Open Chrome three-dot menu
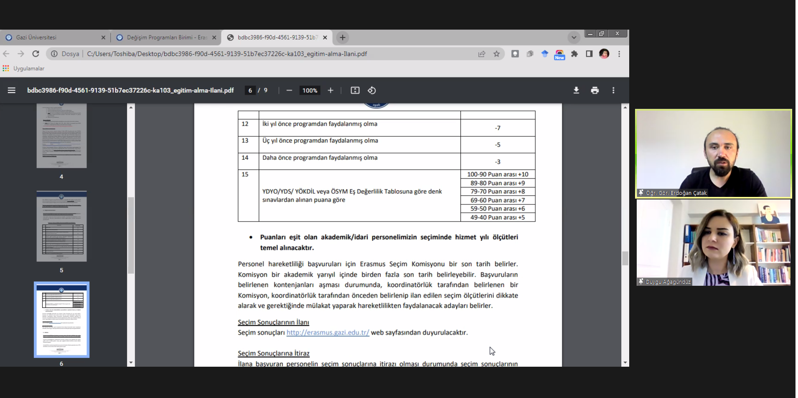The width and height of the screenshot is (798, 398). [x=619, y=54]
